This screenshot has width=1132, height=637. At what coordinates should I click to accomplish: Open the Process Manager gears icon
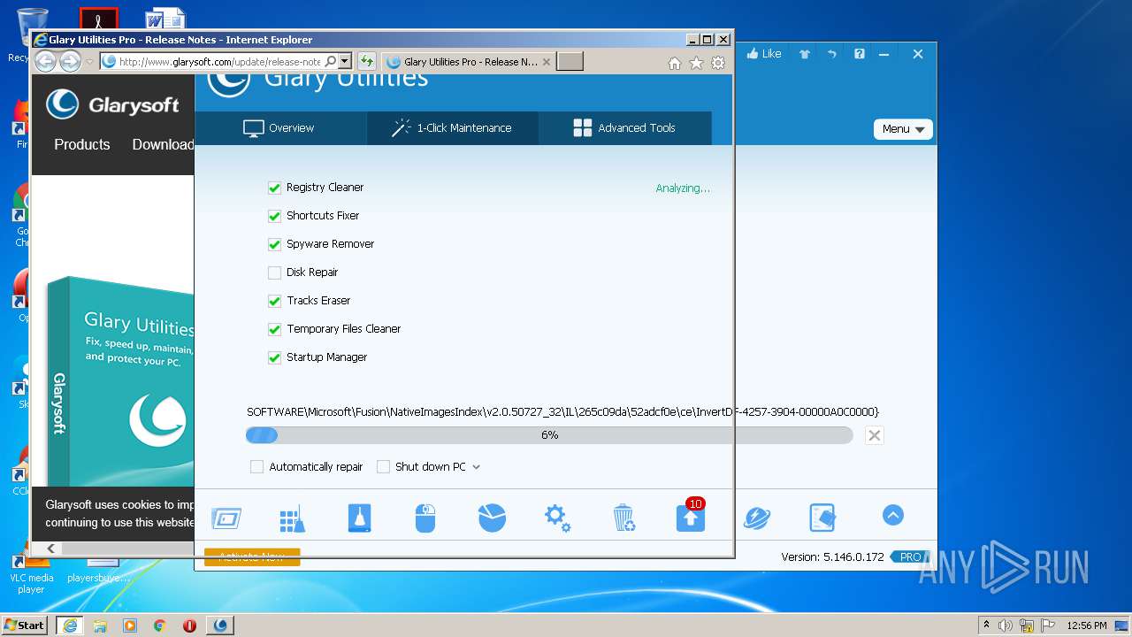click(x=557, y=518)
